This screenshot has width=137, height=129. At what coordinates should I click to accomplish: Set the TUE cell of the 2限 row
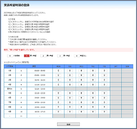70,75
